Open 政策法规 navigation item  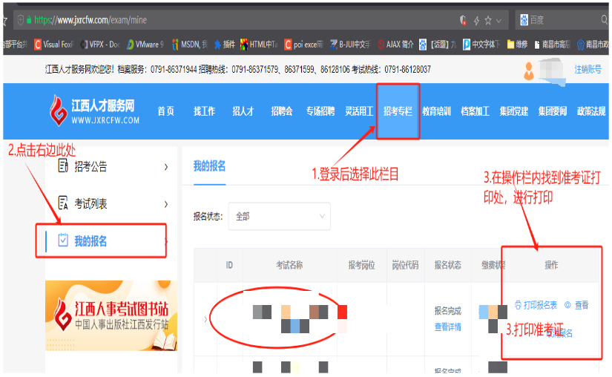(x=591, y=111)
